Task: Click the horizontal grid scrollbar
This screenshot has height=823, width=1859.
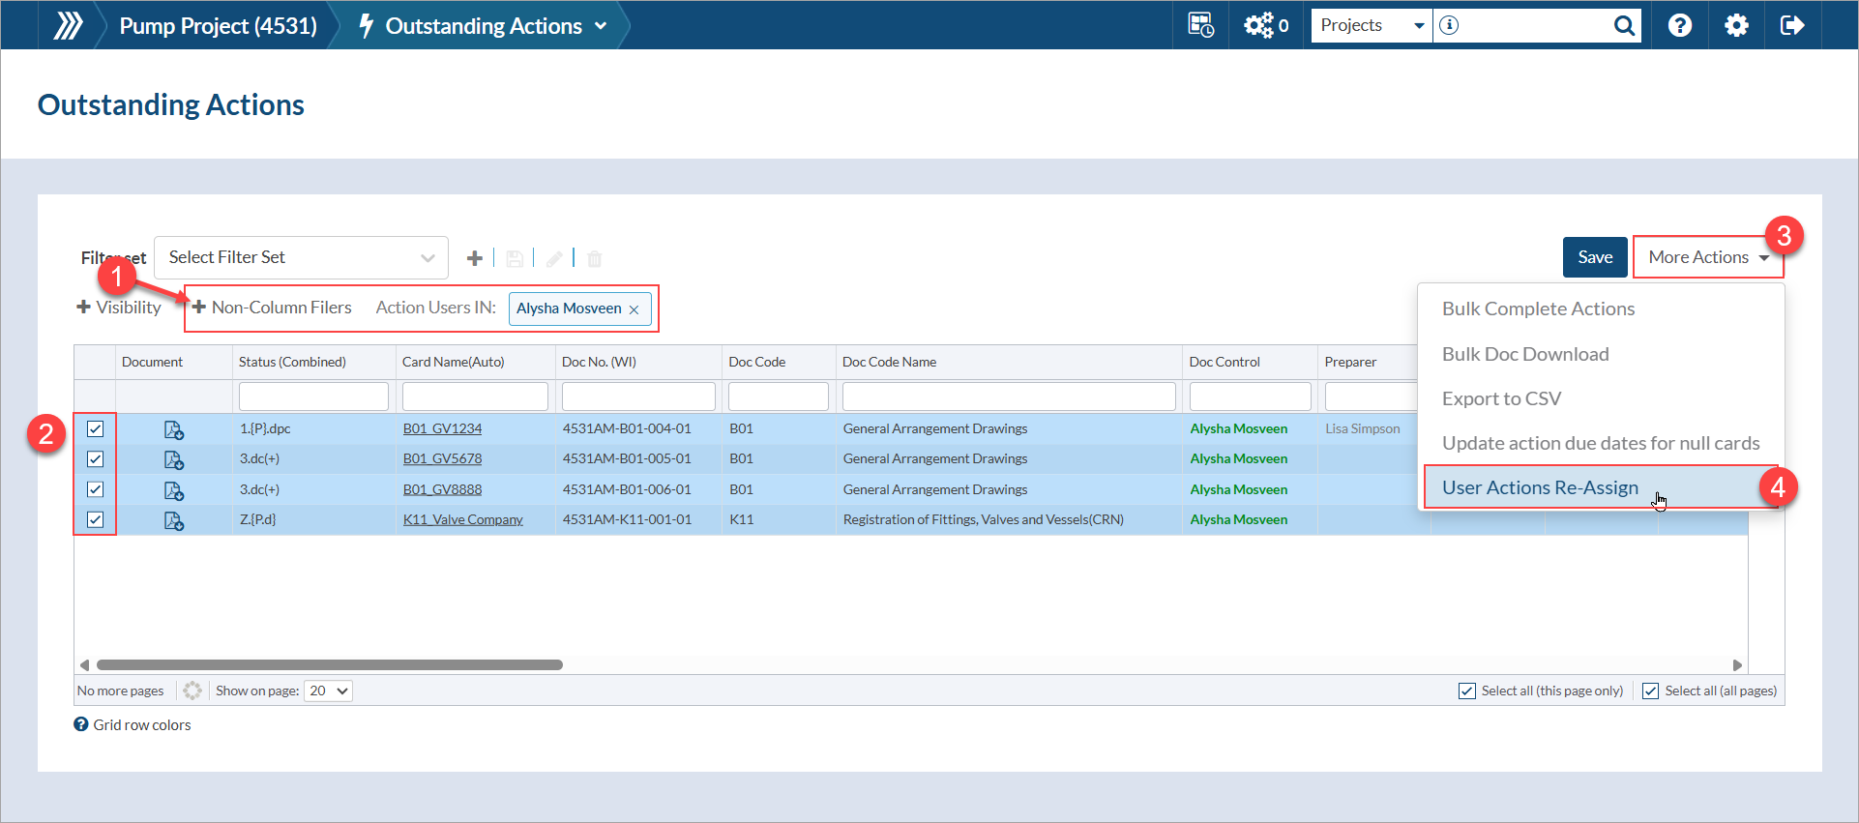Action: click(x=330, y=665)
